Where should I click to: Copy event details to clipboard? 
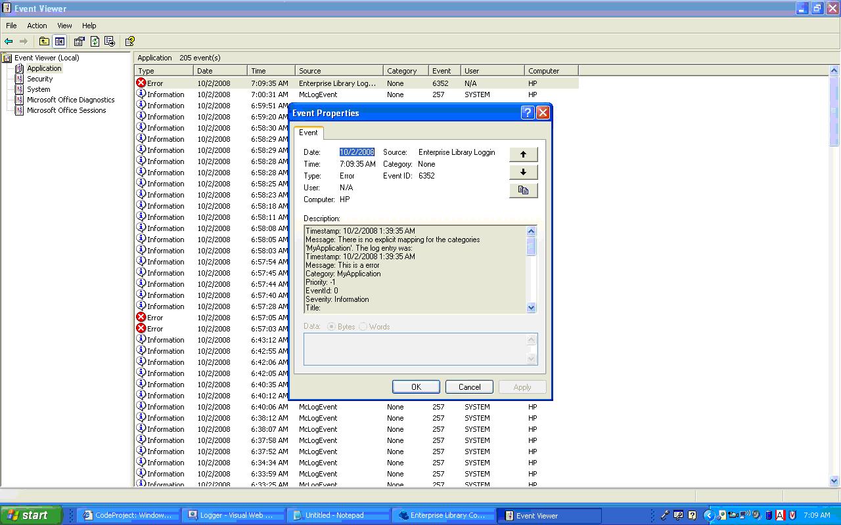524,190
